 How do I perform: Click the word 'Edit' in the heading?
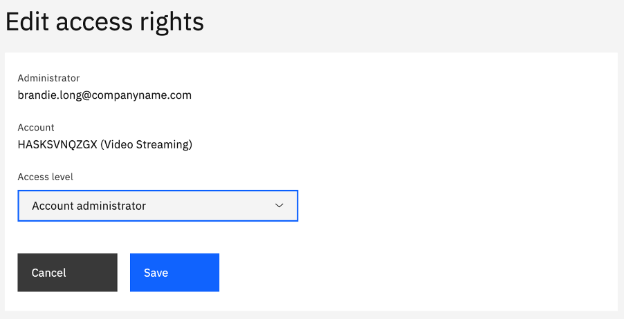(x=28, y=21)
